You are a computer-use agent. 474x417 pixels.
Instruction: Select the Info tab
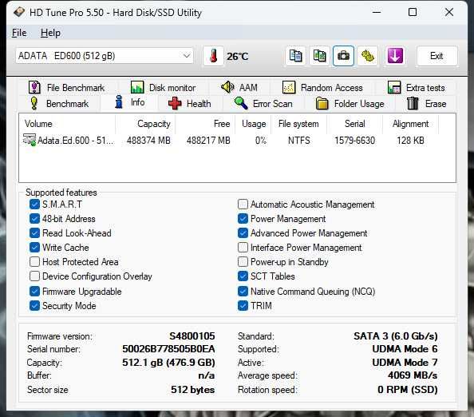130,102
